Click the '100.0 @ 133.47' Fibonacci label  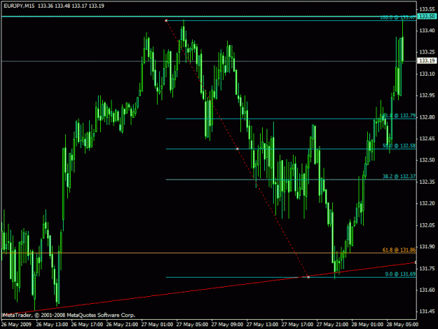pyautogui.click(x=398, y=18)
